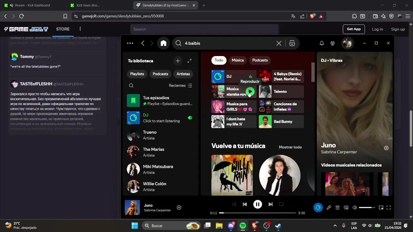
Task: Open Spotify profile avatar menu
Action: [x=348, y=43]
